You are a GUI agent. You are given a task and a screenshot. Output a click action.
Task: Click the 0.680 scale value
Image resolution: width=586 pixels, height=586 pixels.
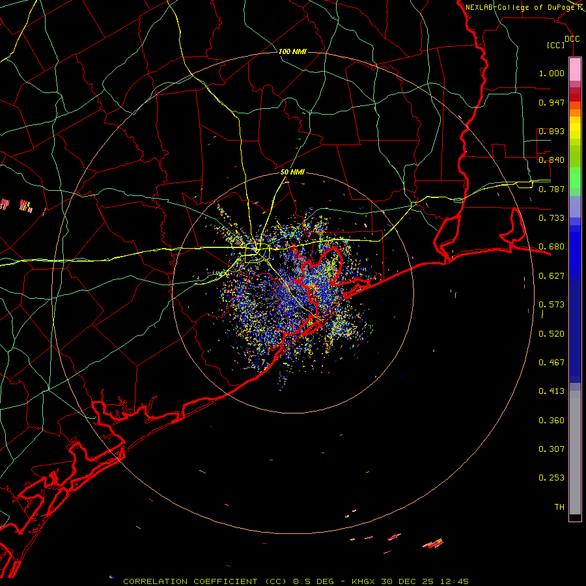coord(551,247)
